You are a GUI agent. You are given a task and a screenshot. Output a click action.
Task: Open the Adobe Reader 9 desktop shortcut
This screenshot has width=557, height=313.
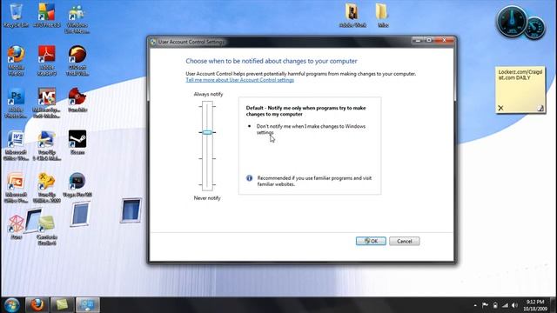(46, 60)
